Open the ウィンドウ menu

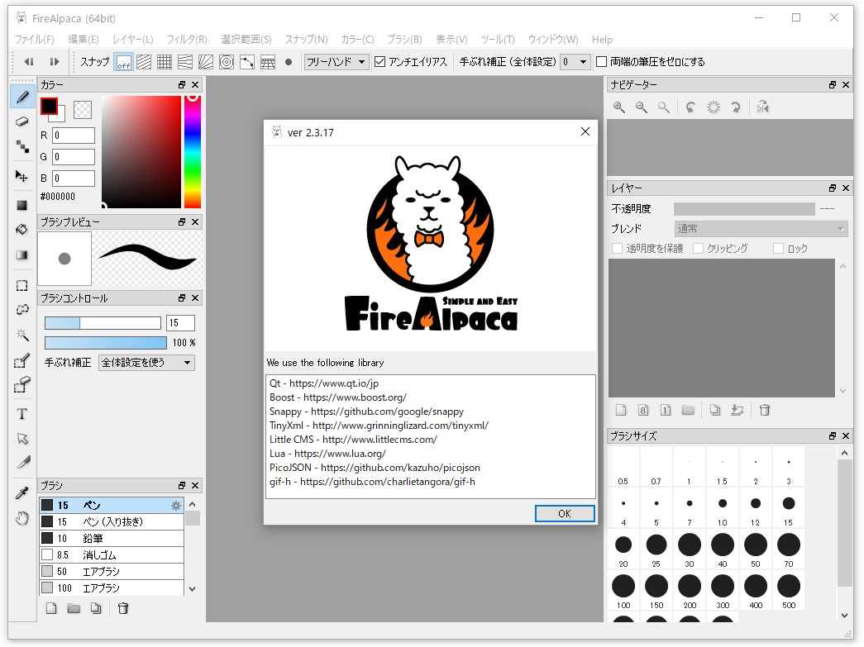[553, 39]
